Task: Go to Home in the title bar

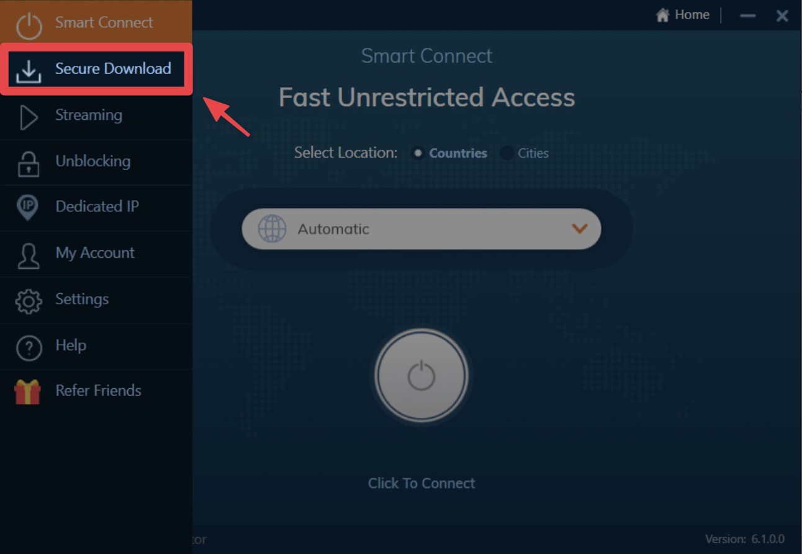Action: 682,15
